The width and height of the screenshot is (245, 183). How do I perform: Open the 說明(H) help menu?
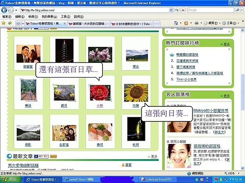click(79, 17)
